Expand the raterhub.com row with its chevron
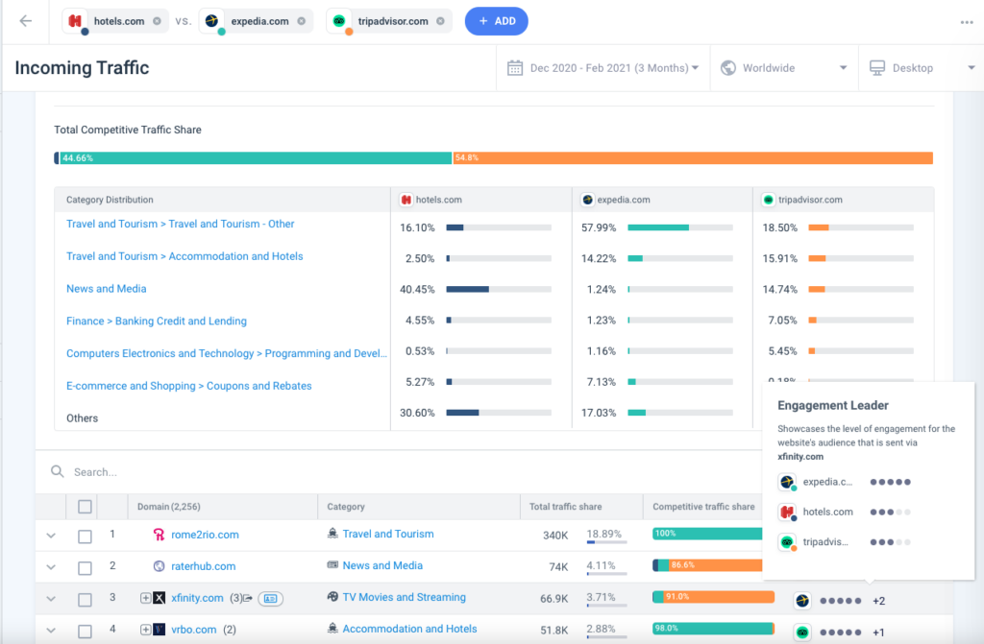The width and height of the screenshot is (984, 644). coord(51,566)
